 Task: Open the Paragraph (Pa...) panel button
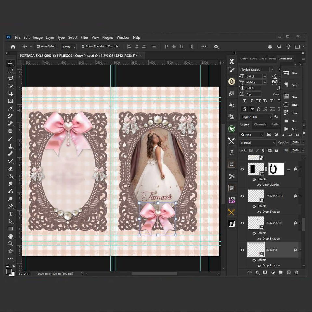[291, 85]
